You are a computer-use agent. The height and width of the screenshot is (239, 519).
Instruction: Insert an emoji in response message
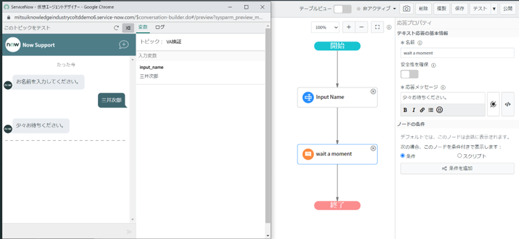[x=439, y=110]
